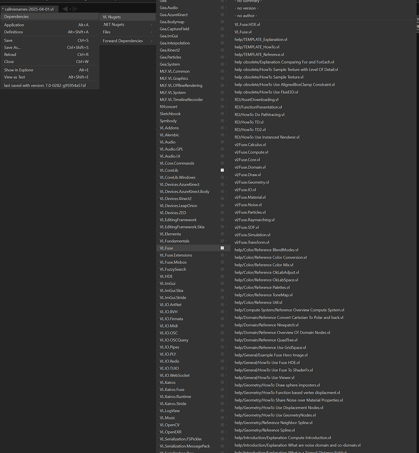Uncheck the VL.CoreLib dependency checkbox
Viewport: 419px width, 453px height.
pos(222,170)
